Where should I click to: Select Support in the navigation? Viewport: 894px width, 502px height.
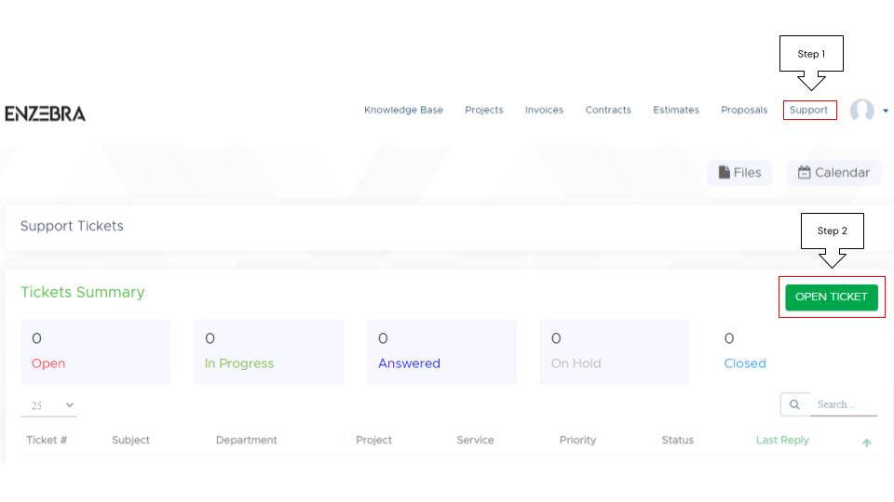point(808,110)
